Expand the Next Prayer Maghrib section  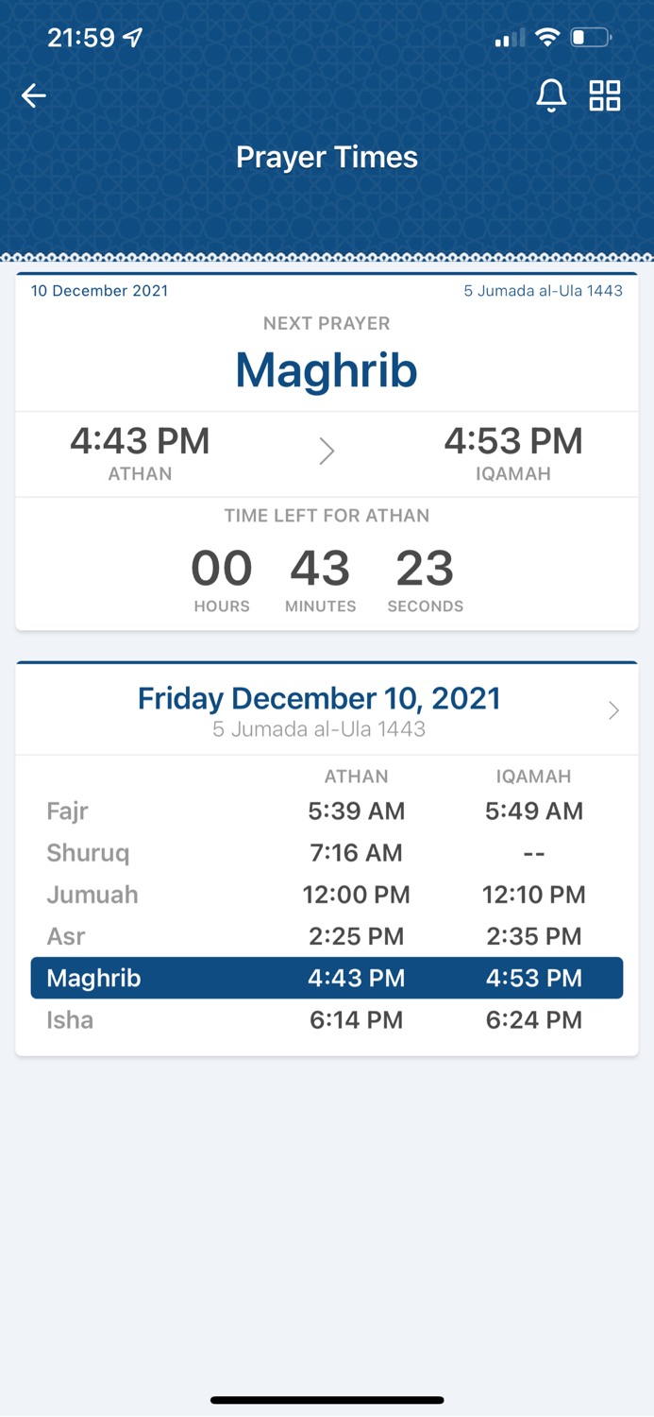[327, 370]
